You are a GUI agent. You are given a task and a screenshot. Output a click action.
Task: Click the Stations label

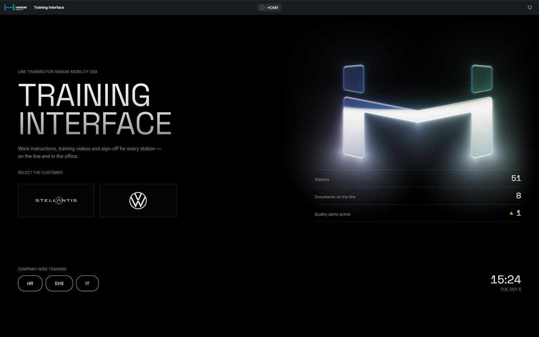[322, 179]
